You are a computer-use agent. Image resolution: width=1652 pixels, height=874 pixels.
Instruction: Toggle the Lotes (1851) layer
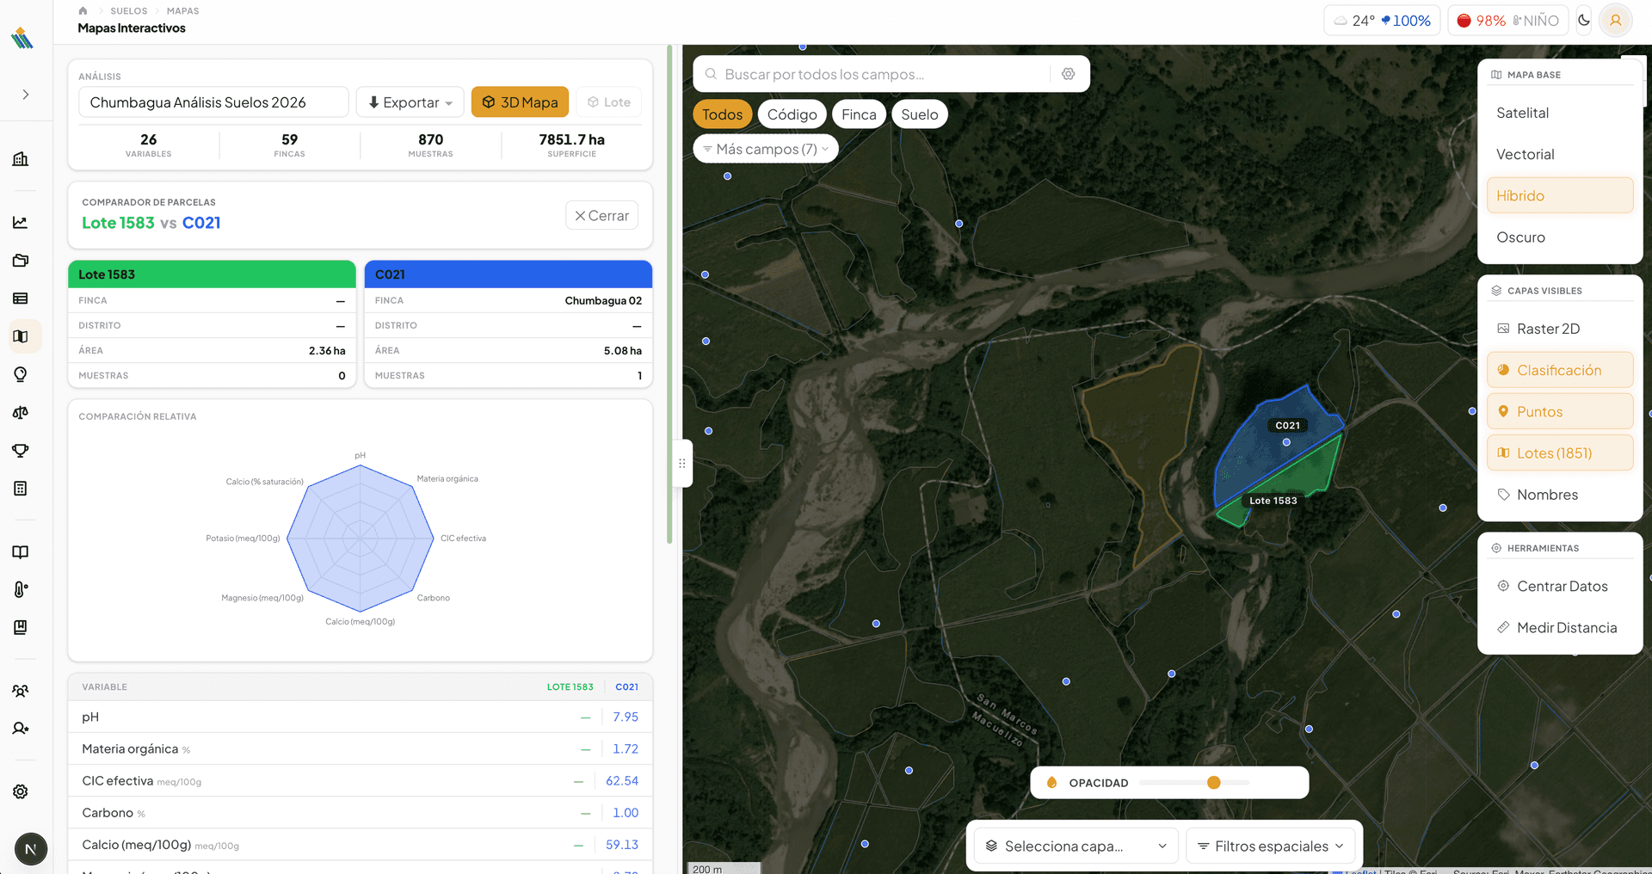click(1560, 452)
